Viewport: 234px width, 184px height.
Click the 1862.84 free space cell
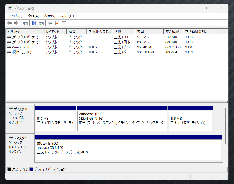173,52
